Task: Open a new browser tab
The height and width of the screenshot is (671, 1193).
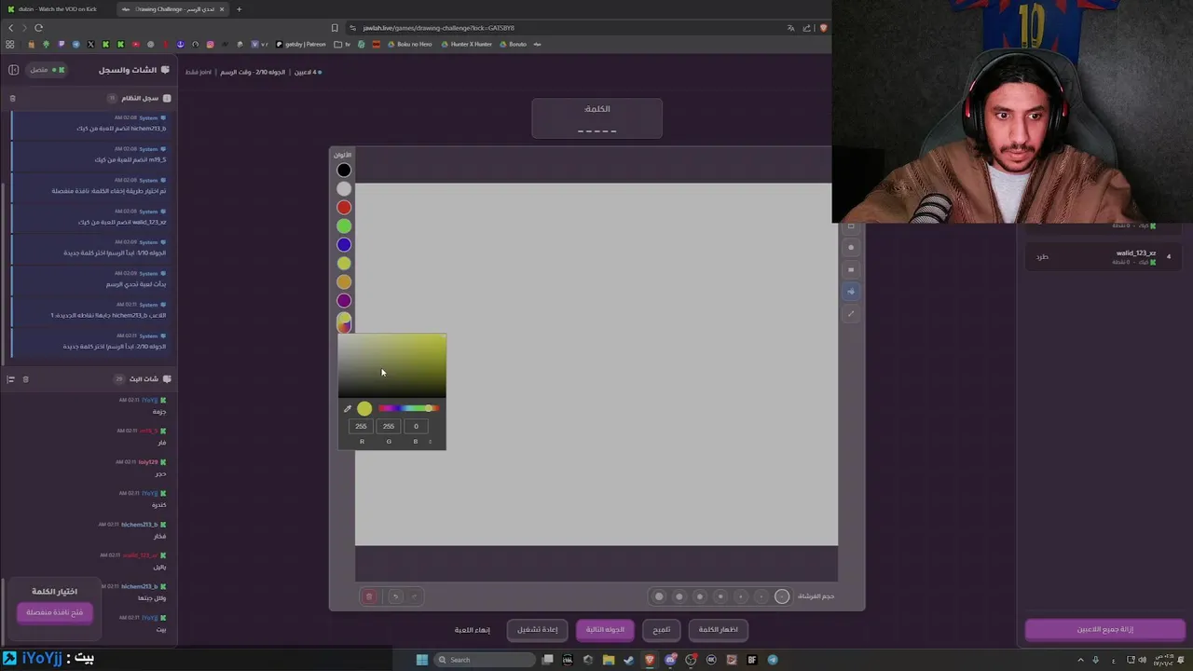Action: (x=239, y=9)
